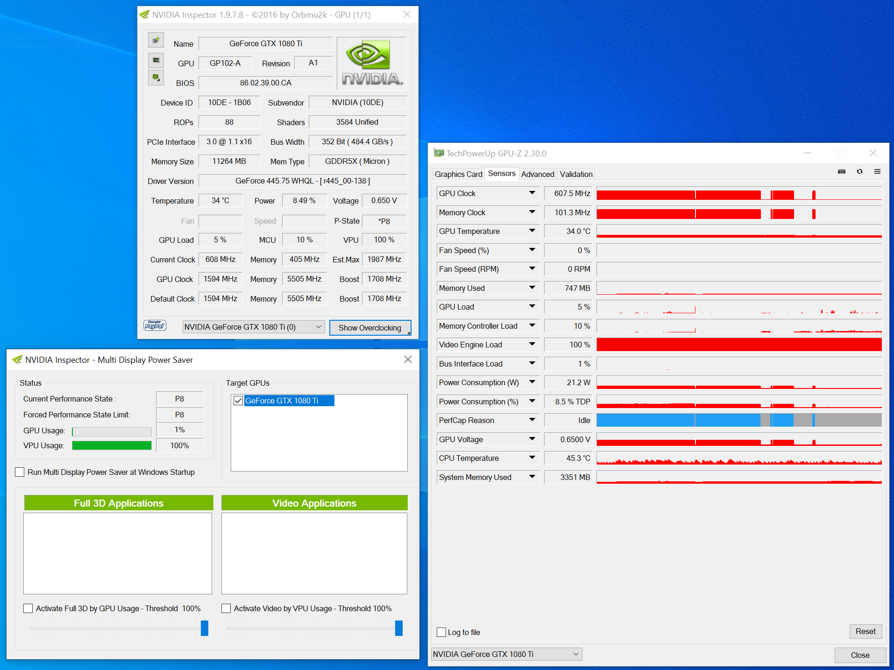Expand the GPU Load sensor dropdown
894x670 pixels.
532,306
